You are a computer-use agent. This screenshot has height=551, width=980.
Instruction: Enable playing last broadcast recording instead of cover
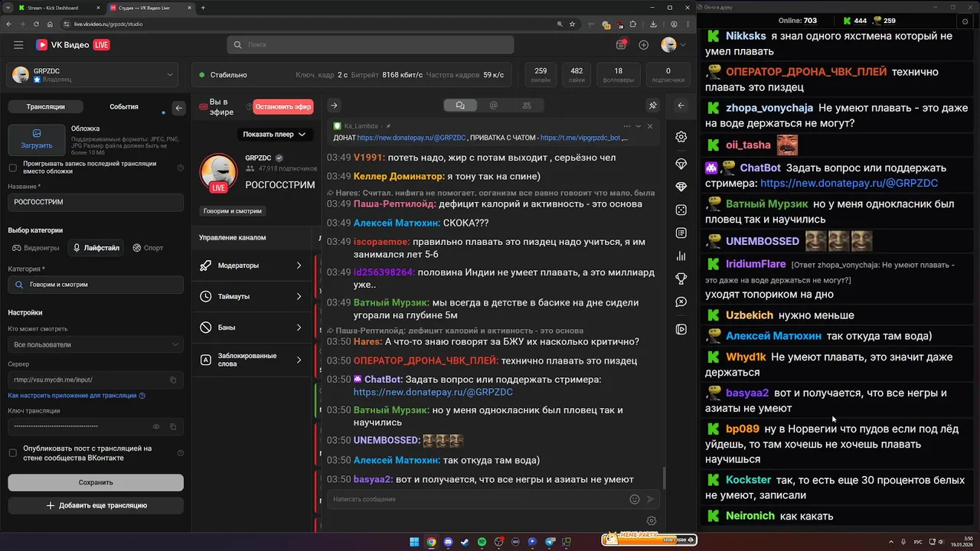[x=12, y=168]
